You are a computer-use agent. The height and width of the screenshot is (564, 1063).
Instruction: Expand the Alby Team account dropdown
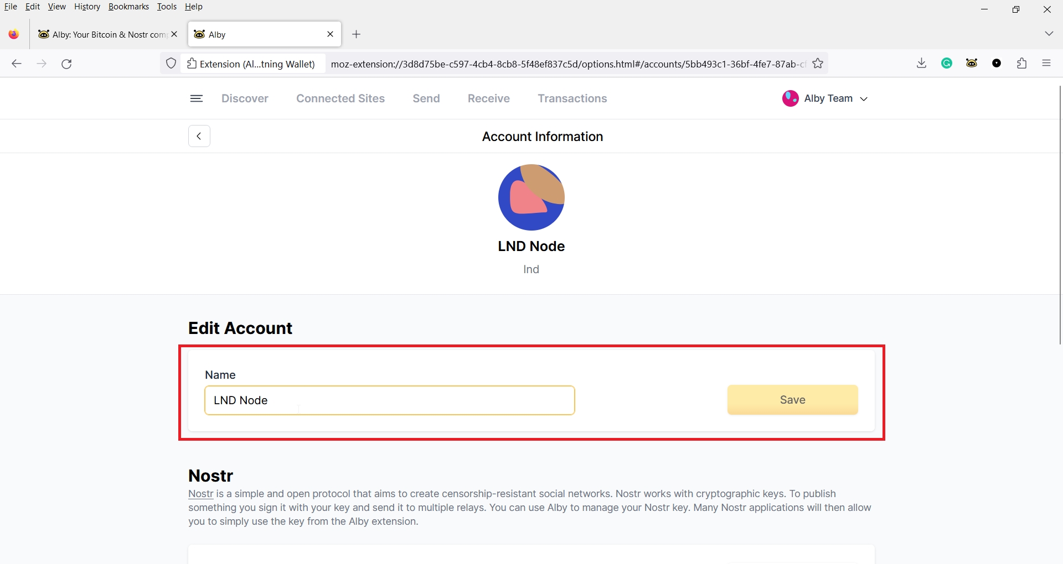pyautogui.click(x=825, y=98)
